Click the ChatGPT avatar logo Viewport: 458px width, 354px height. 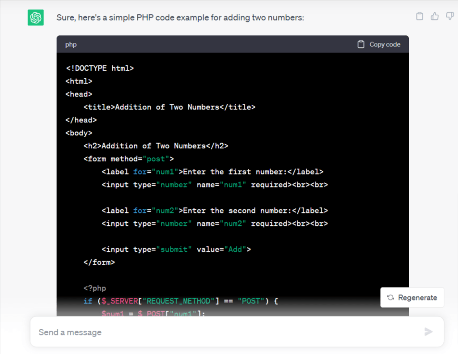(36, 18)
